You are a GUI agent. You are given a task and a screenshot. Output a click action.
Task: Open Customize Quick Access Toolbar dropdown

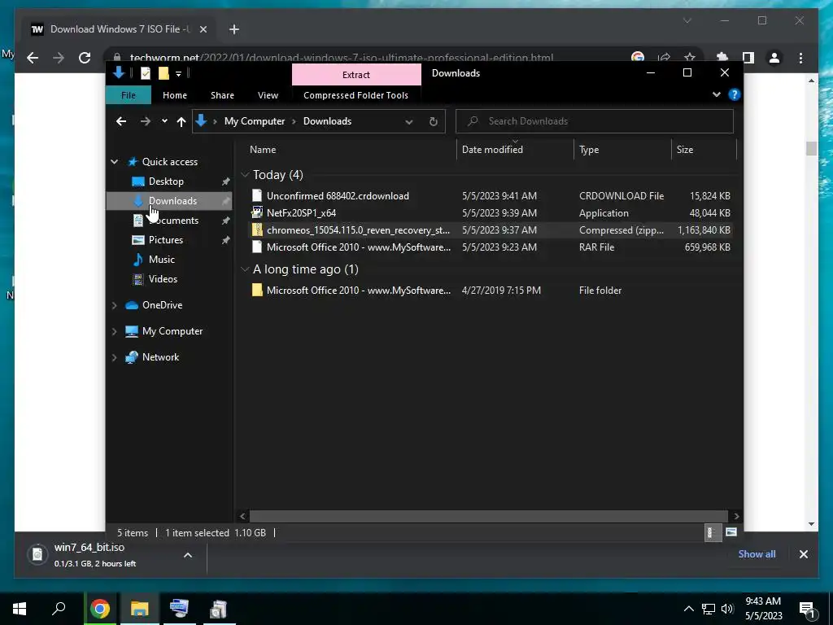178,74
